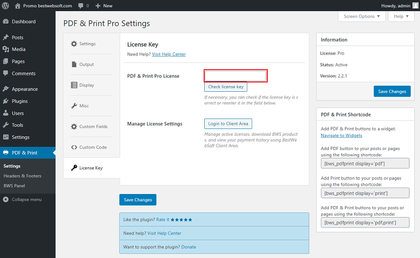The image size is (420, 258).
Task: Click the Posts pushpin icon
Action: point(6,37)
